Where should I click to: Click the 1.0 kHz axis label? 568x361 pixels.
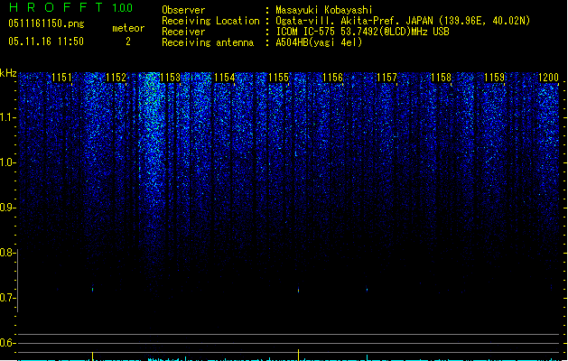tap(8, 162)
